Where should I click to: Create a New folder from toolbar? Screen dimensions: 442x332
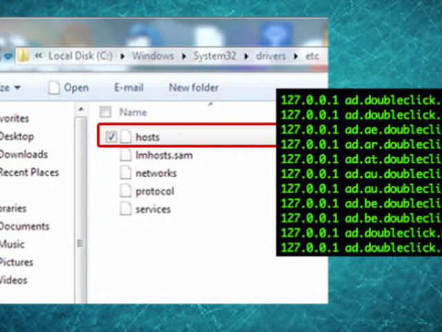tap(193, 88)
